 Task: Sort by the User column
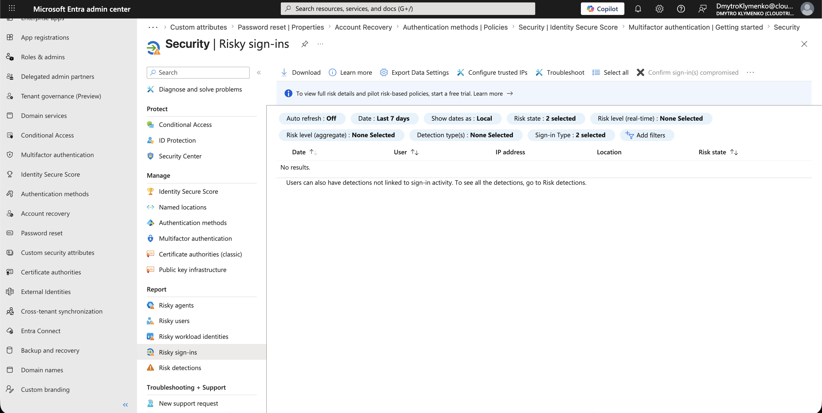(406, 152)
